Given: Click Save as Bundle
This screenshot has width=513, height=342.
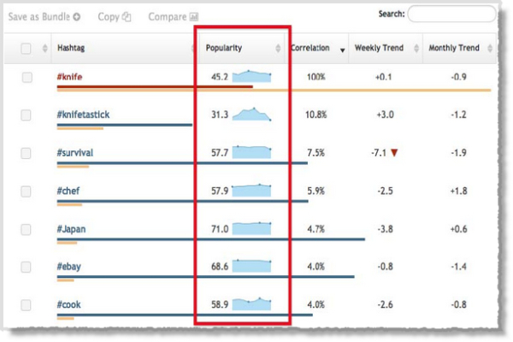Looking at the screenshot, I should (x=39, y=17).
